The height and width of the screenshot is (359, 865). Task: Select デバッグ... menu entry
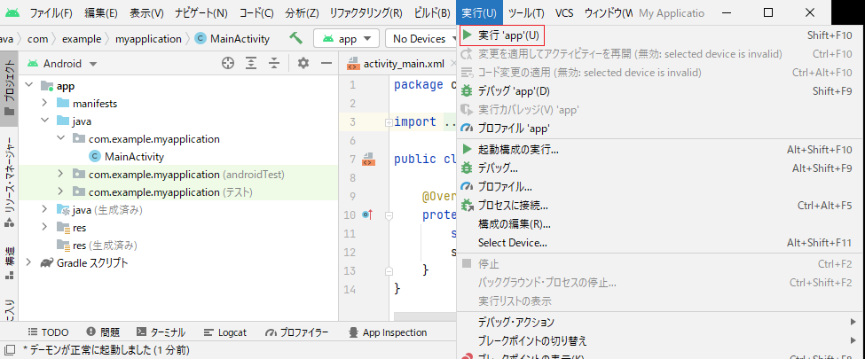(660, 168)
